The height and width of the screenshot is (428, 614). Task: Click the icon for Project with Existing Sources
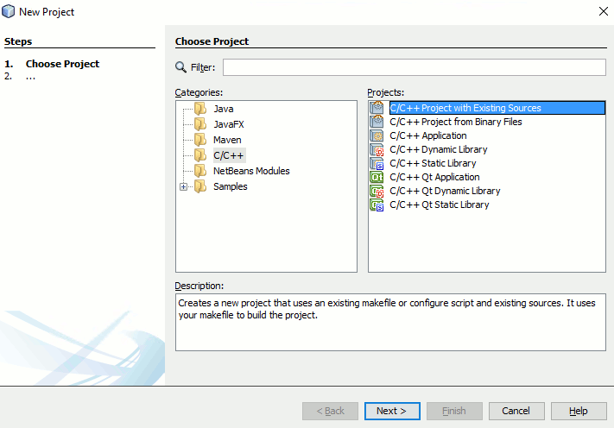(377, 108)
